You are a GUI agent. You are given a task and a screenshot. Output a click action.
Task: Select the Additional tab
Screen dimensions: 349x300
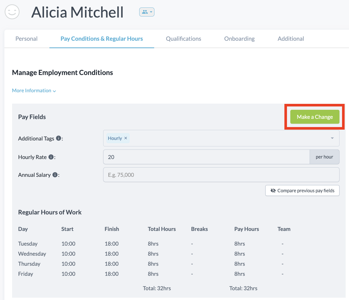tap(291, 39)
